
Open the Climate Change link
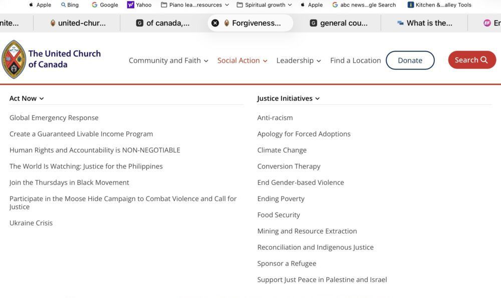282,150
